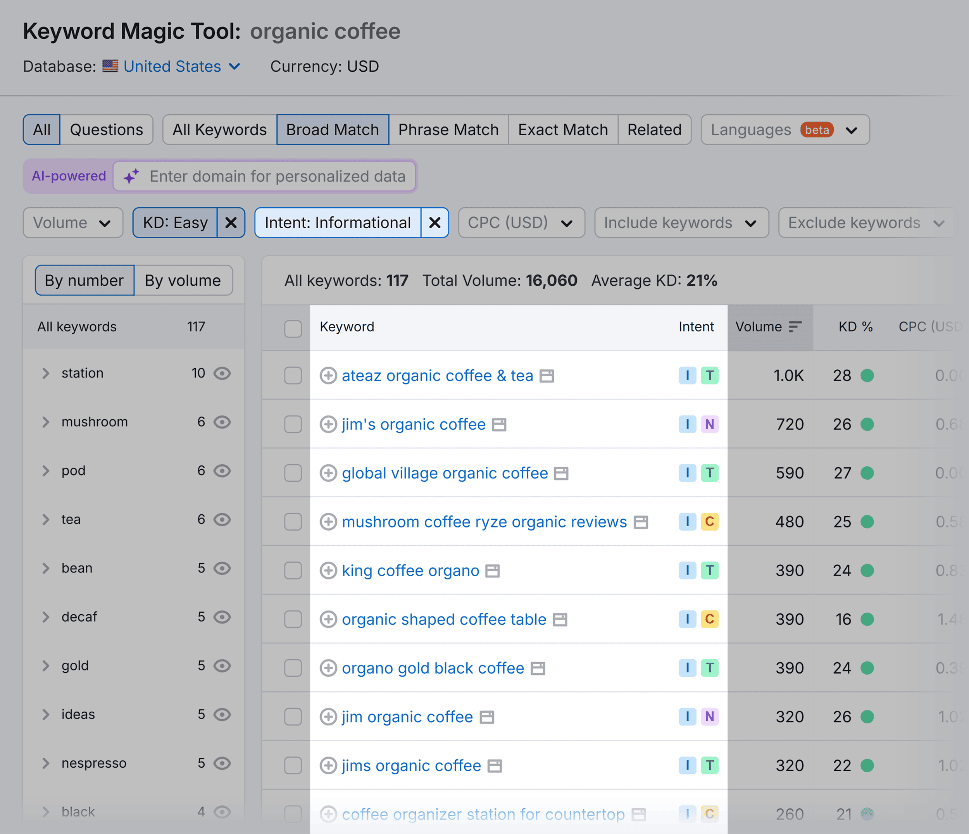Check the box for 'global village organic coffee'
Screen dimensions: 969x834
(293, 473)
